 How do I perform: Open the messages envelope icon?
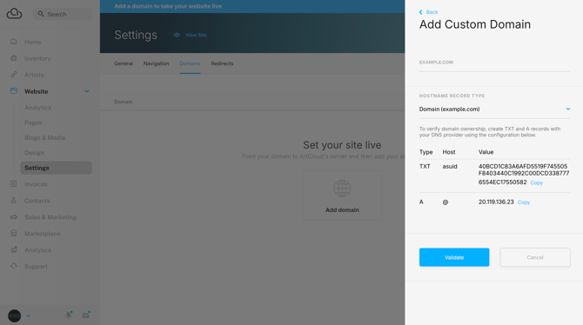[86, 315]
